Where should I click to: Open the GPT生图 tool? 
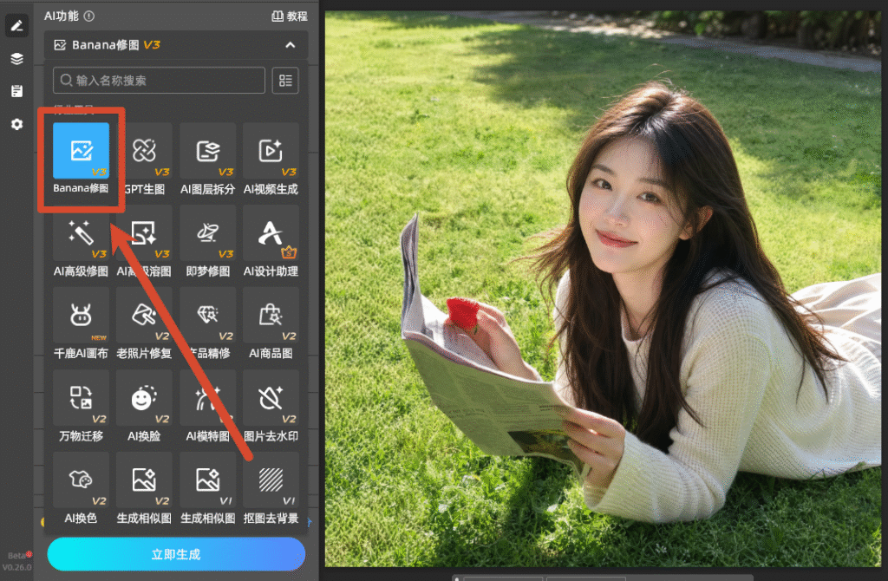145,151
